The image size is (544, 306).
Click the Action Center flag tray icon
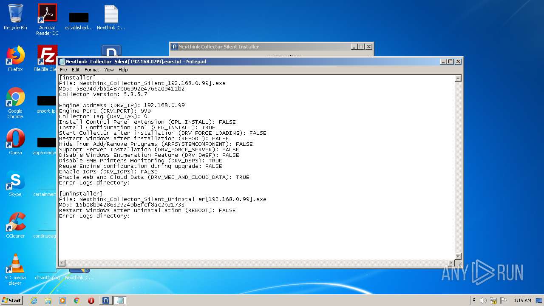504,300
